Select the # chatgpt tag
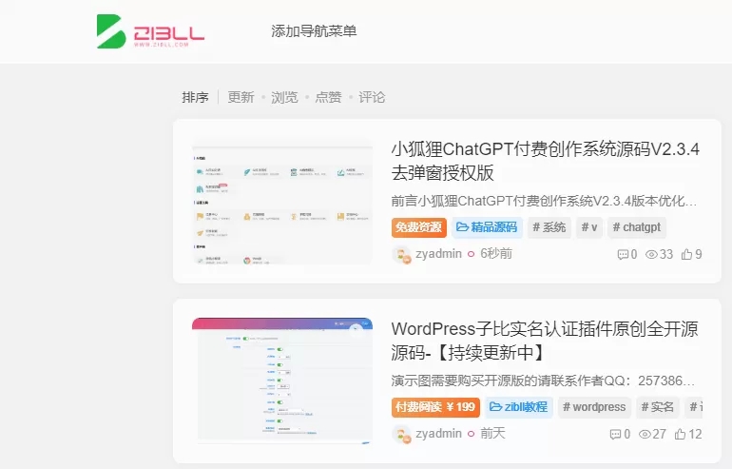The width and height of the screenshot is (732, 469). coord(637,227)
